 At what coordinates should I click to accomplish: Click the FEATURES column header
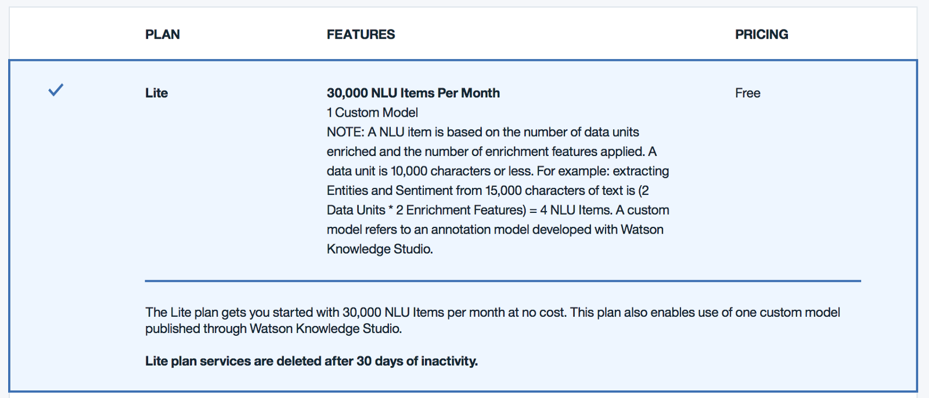[361, 34]
